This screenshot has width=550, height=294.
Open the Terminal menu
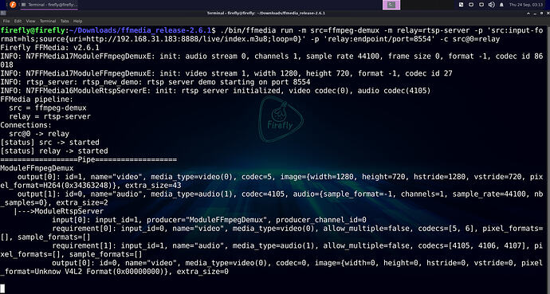click(48, 21)
